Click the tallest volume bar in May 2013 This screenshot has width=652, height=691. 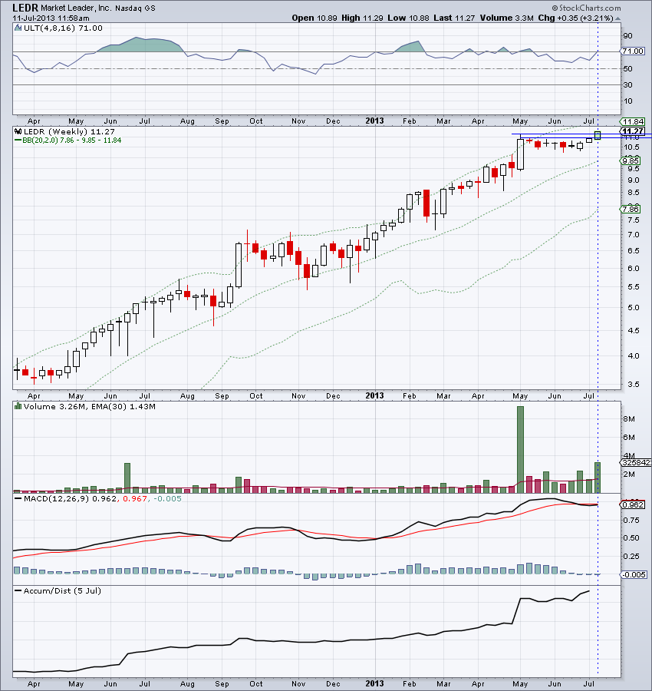click(520, 449)
